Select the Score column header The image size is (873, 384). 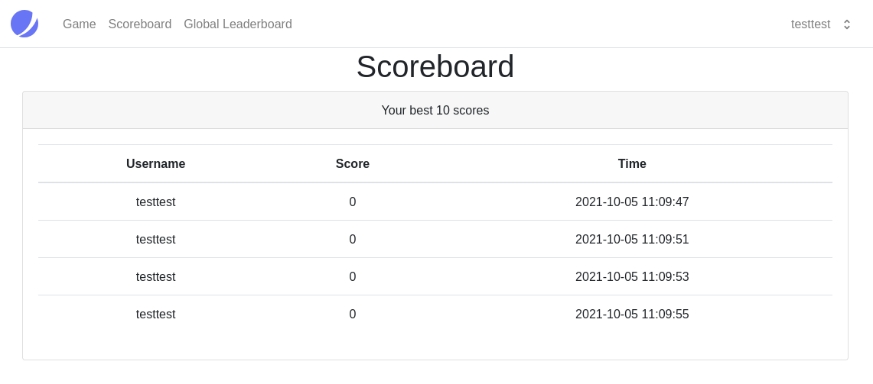[353, 164]
